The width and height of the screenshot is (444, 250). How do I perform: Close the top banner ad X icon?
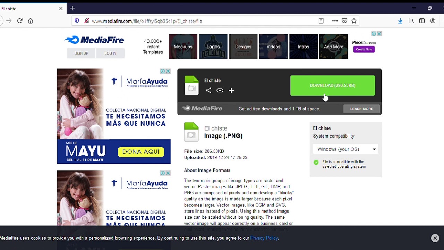379,34
